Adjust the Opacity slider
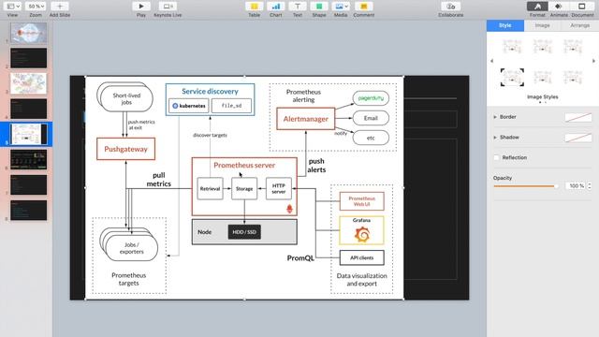Viewport: 599px width, 337px height. tap(526, 186)
